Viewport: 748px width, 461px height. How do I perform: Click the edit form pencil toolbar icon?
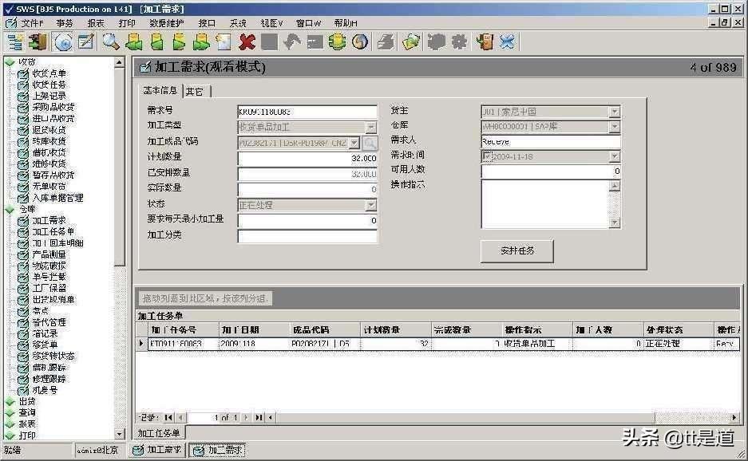(x=86, y=42)
